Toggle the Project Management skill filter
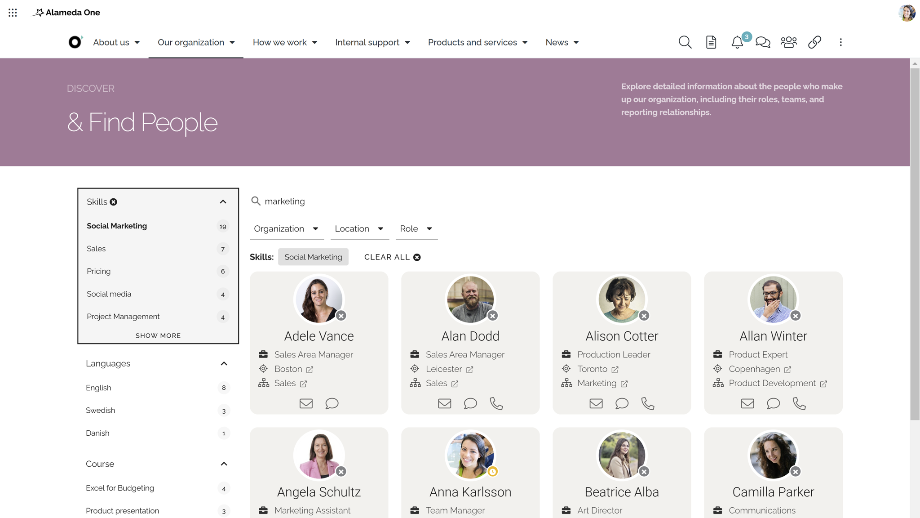Image resolution: width=920 pixels, height=518 pixels. click(x=158, y=317)
